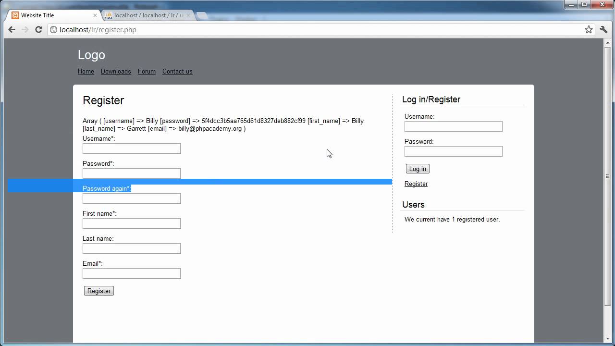Screen dimensions: 615x346
Task: Click the browser forward arrow
Action: tap(25, 30)
